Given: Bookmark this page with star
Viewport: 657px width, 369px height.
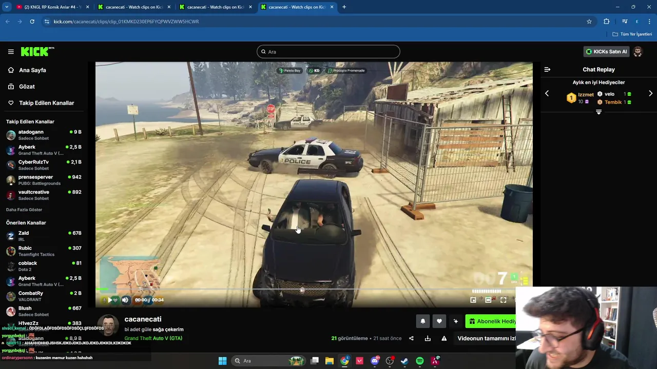Looking at the screenshot, I should pos(589,22).
